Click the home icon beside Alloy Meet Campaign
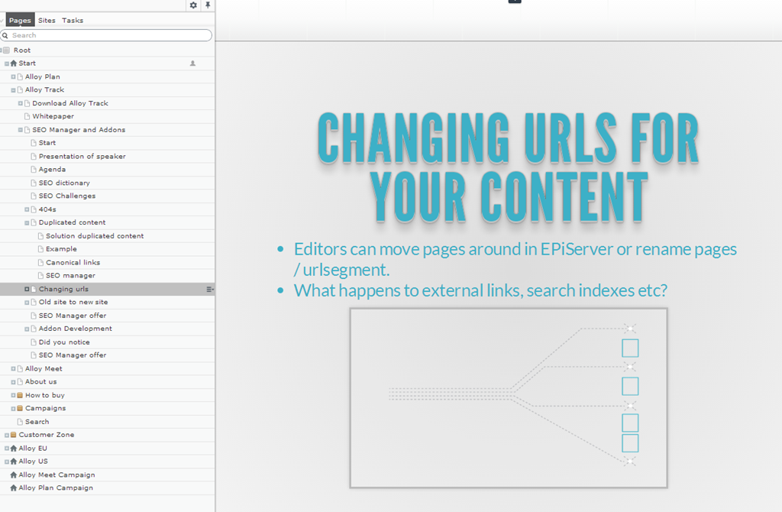The image size is (782, 512). coord(13,475)
